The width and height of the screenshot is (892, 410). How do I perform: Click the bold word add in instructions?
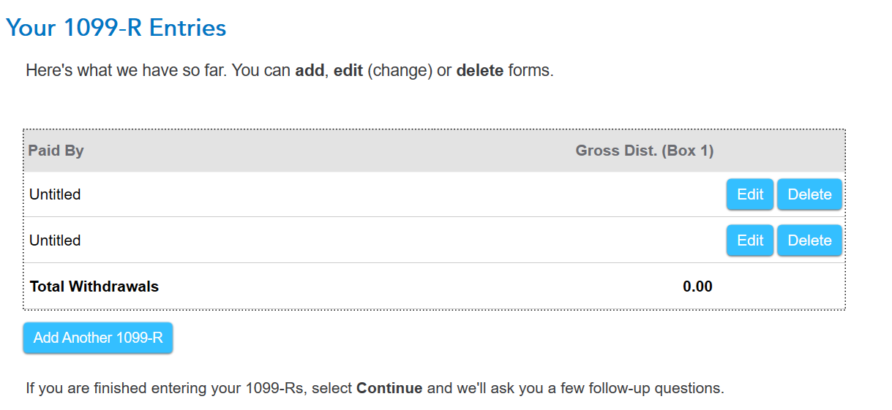(x=310, y=72)
